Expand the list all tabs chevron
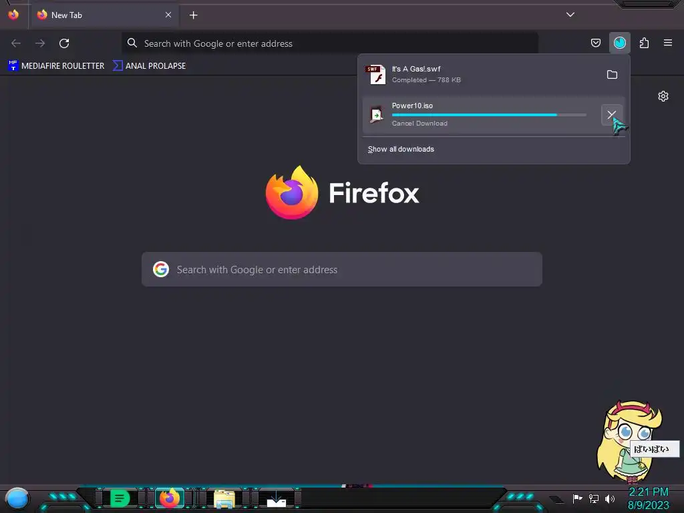 click(x=570, y=15)
